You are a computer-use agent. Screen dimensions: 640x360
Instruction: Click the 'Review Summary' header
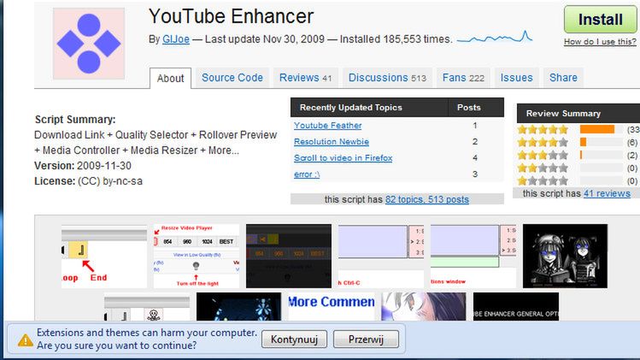[x=563, y=114]
